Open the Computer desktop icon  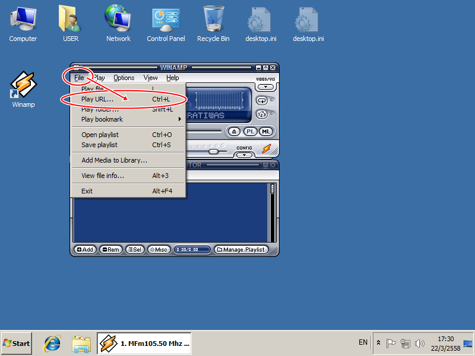23,24
